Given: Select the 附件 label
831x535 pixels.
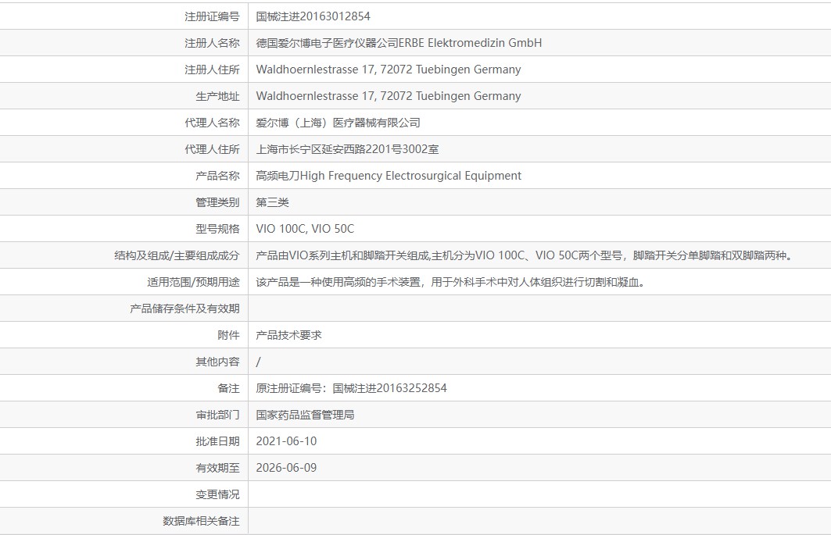Looking at the screenshot, I should [228, 335].
